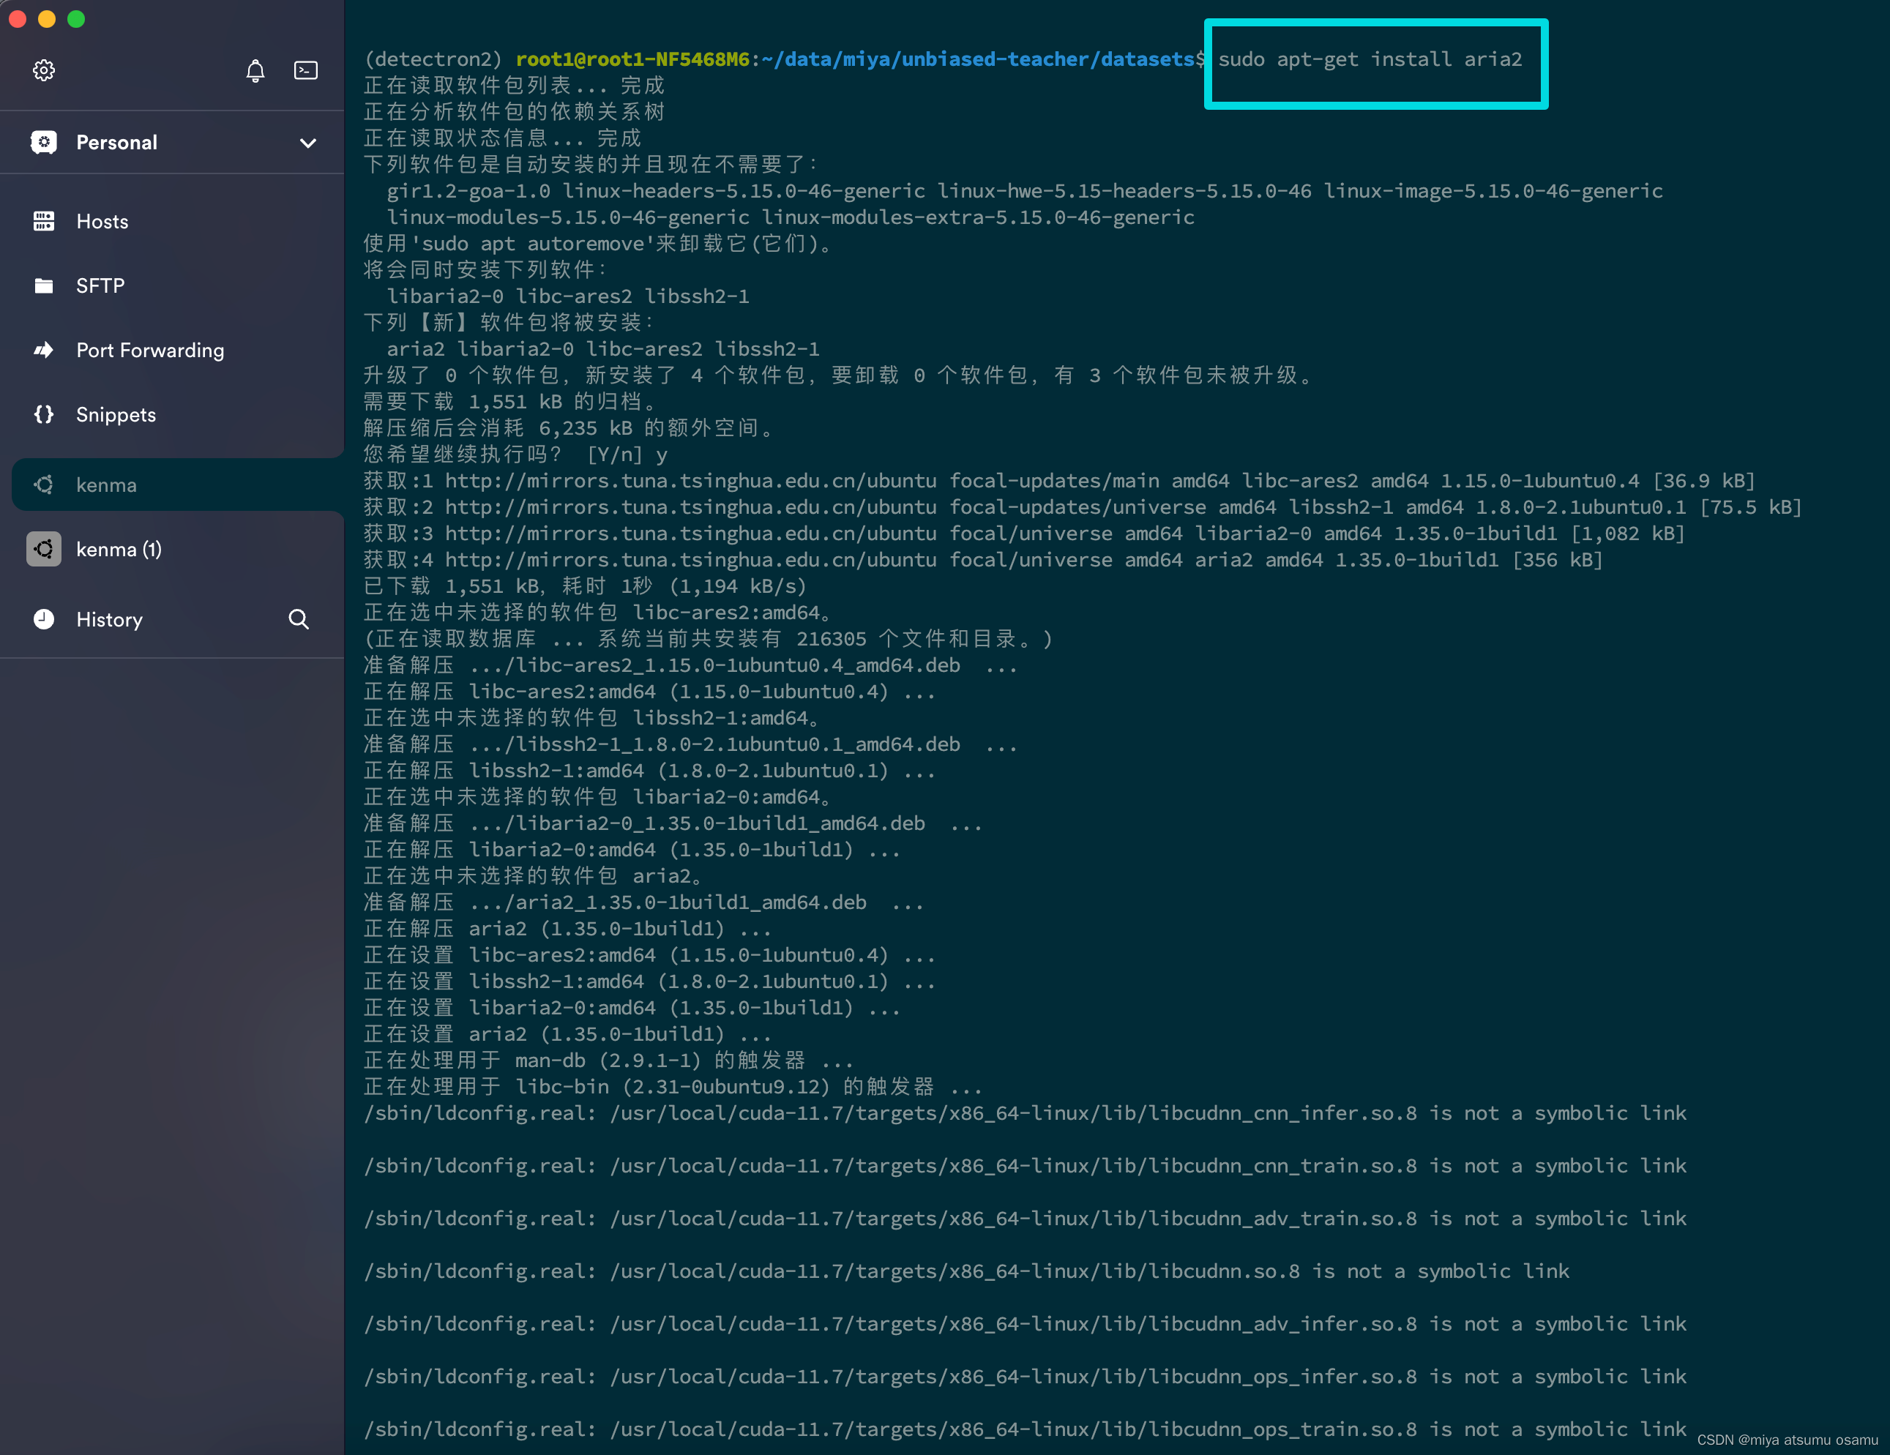Image resolution: width=1890 pixels, height=1455 pixels.
Task: Click the History search icon button
Action: 301,619
